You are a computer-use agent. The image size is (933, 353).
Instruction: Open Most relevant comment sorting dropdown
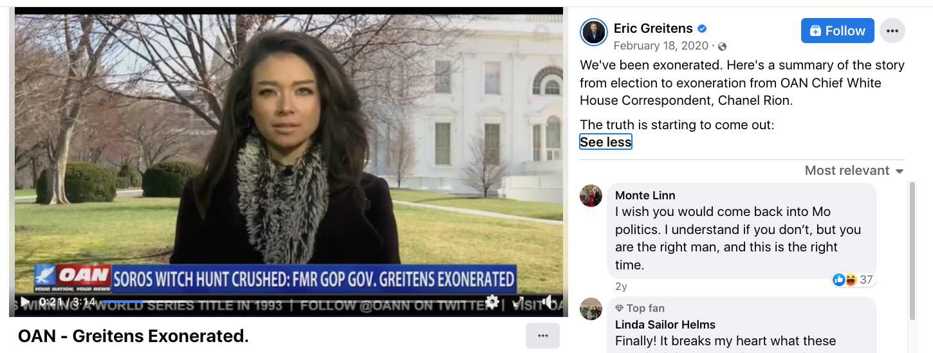tap(854, 170)
